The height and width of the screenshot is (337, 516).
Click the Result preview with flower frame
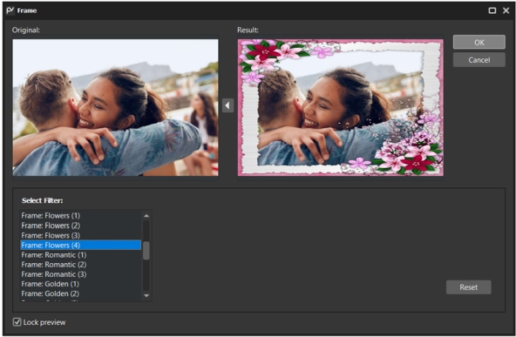click(x=340, y=107)
